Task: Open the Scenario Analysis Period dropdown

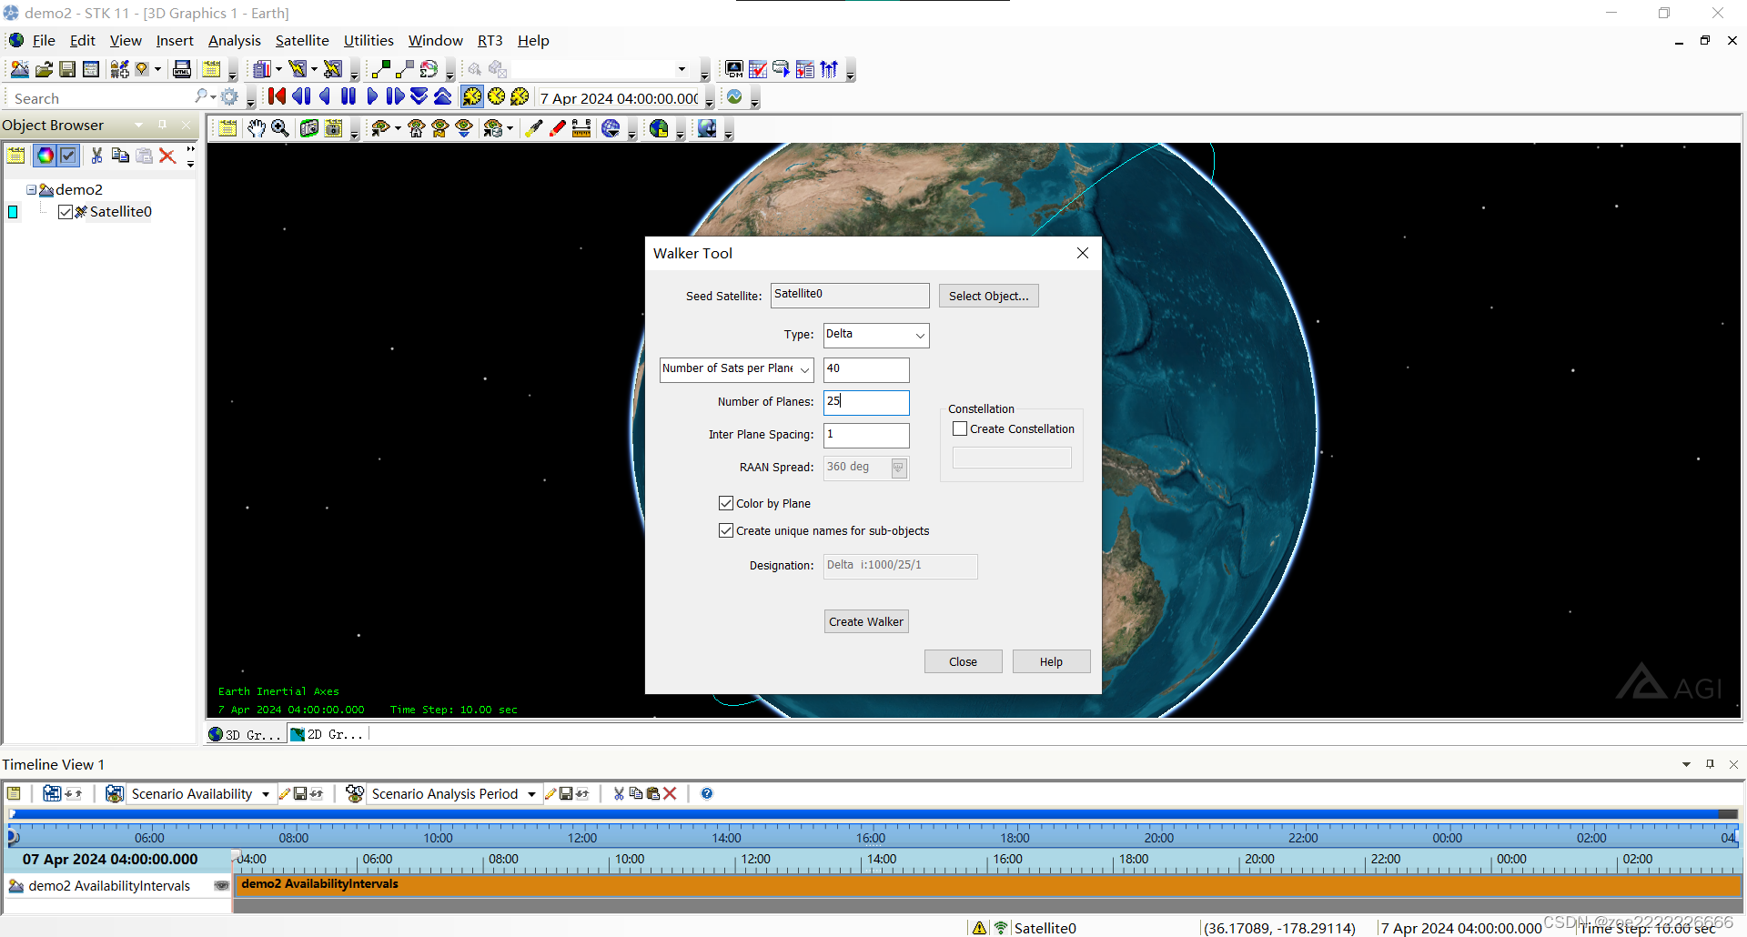Action: (x=531, y=794)
